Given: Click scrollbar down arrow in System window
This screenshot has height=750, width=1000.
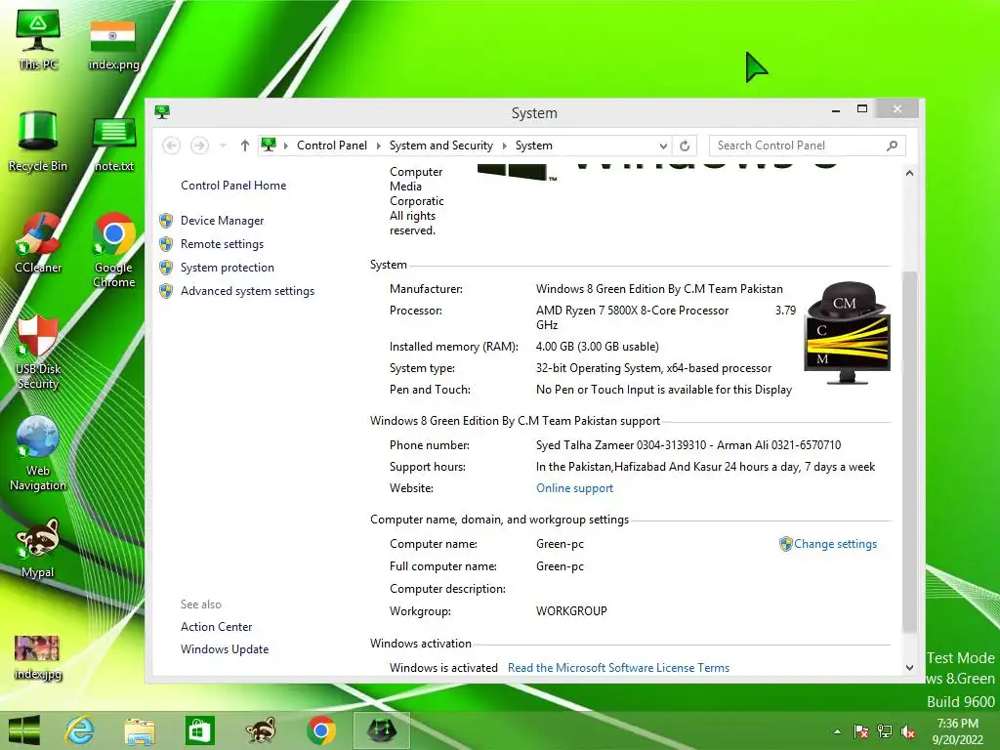Looking at the screenshot, I should (x=909, y=668).
